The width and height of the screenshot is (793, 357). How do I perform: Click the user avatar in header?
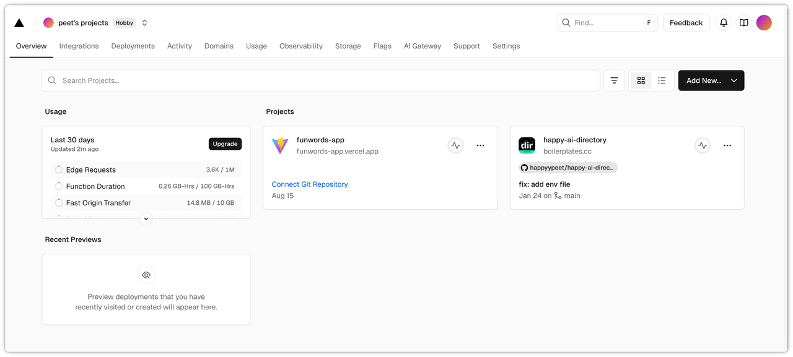764,23
